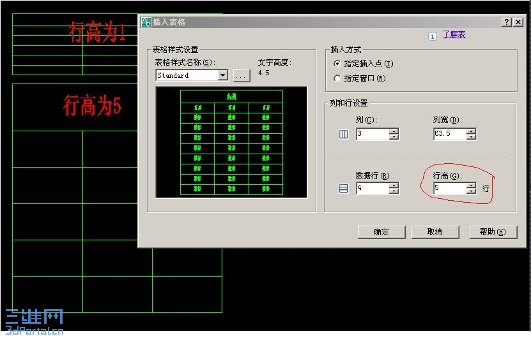Increase the 数据行 count

point(394,185)
